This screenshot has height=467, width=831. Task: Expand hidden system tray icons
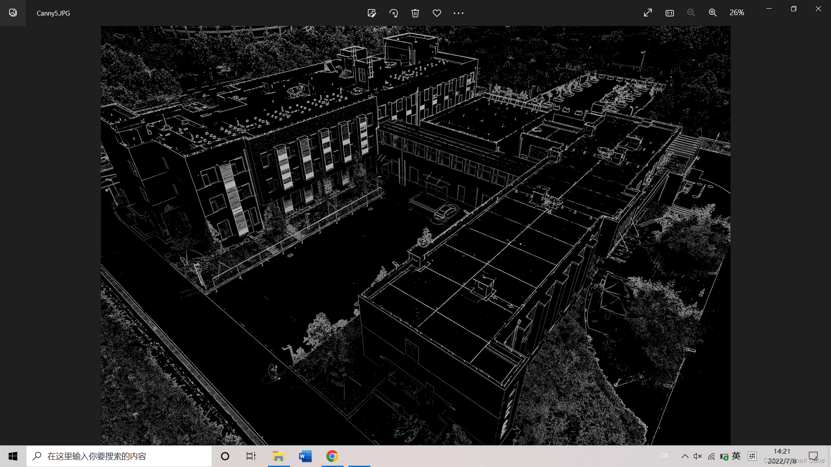(685, 456)
